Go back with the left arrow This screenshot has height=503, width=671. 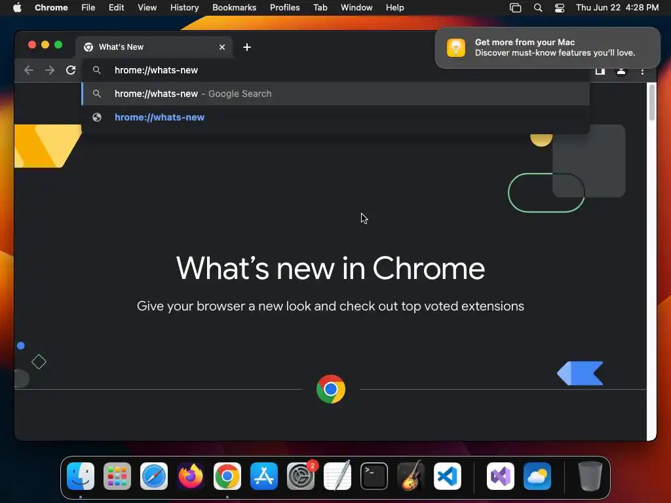29,70
